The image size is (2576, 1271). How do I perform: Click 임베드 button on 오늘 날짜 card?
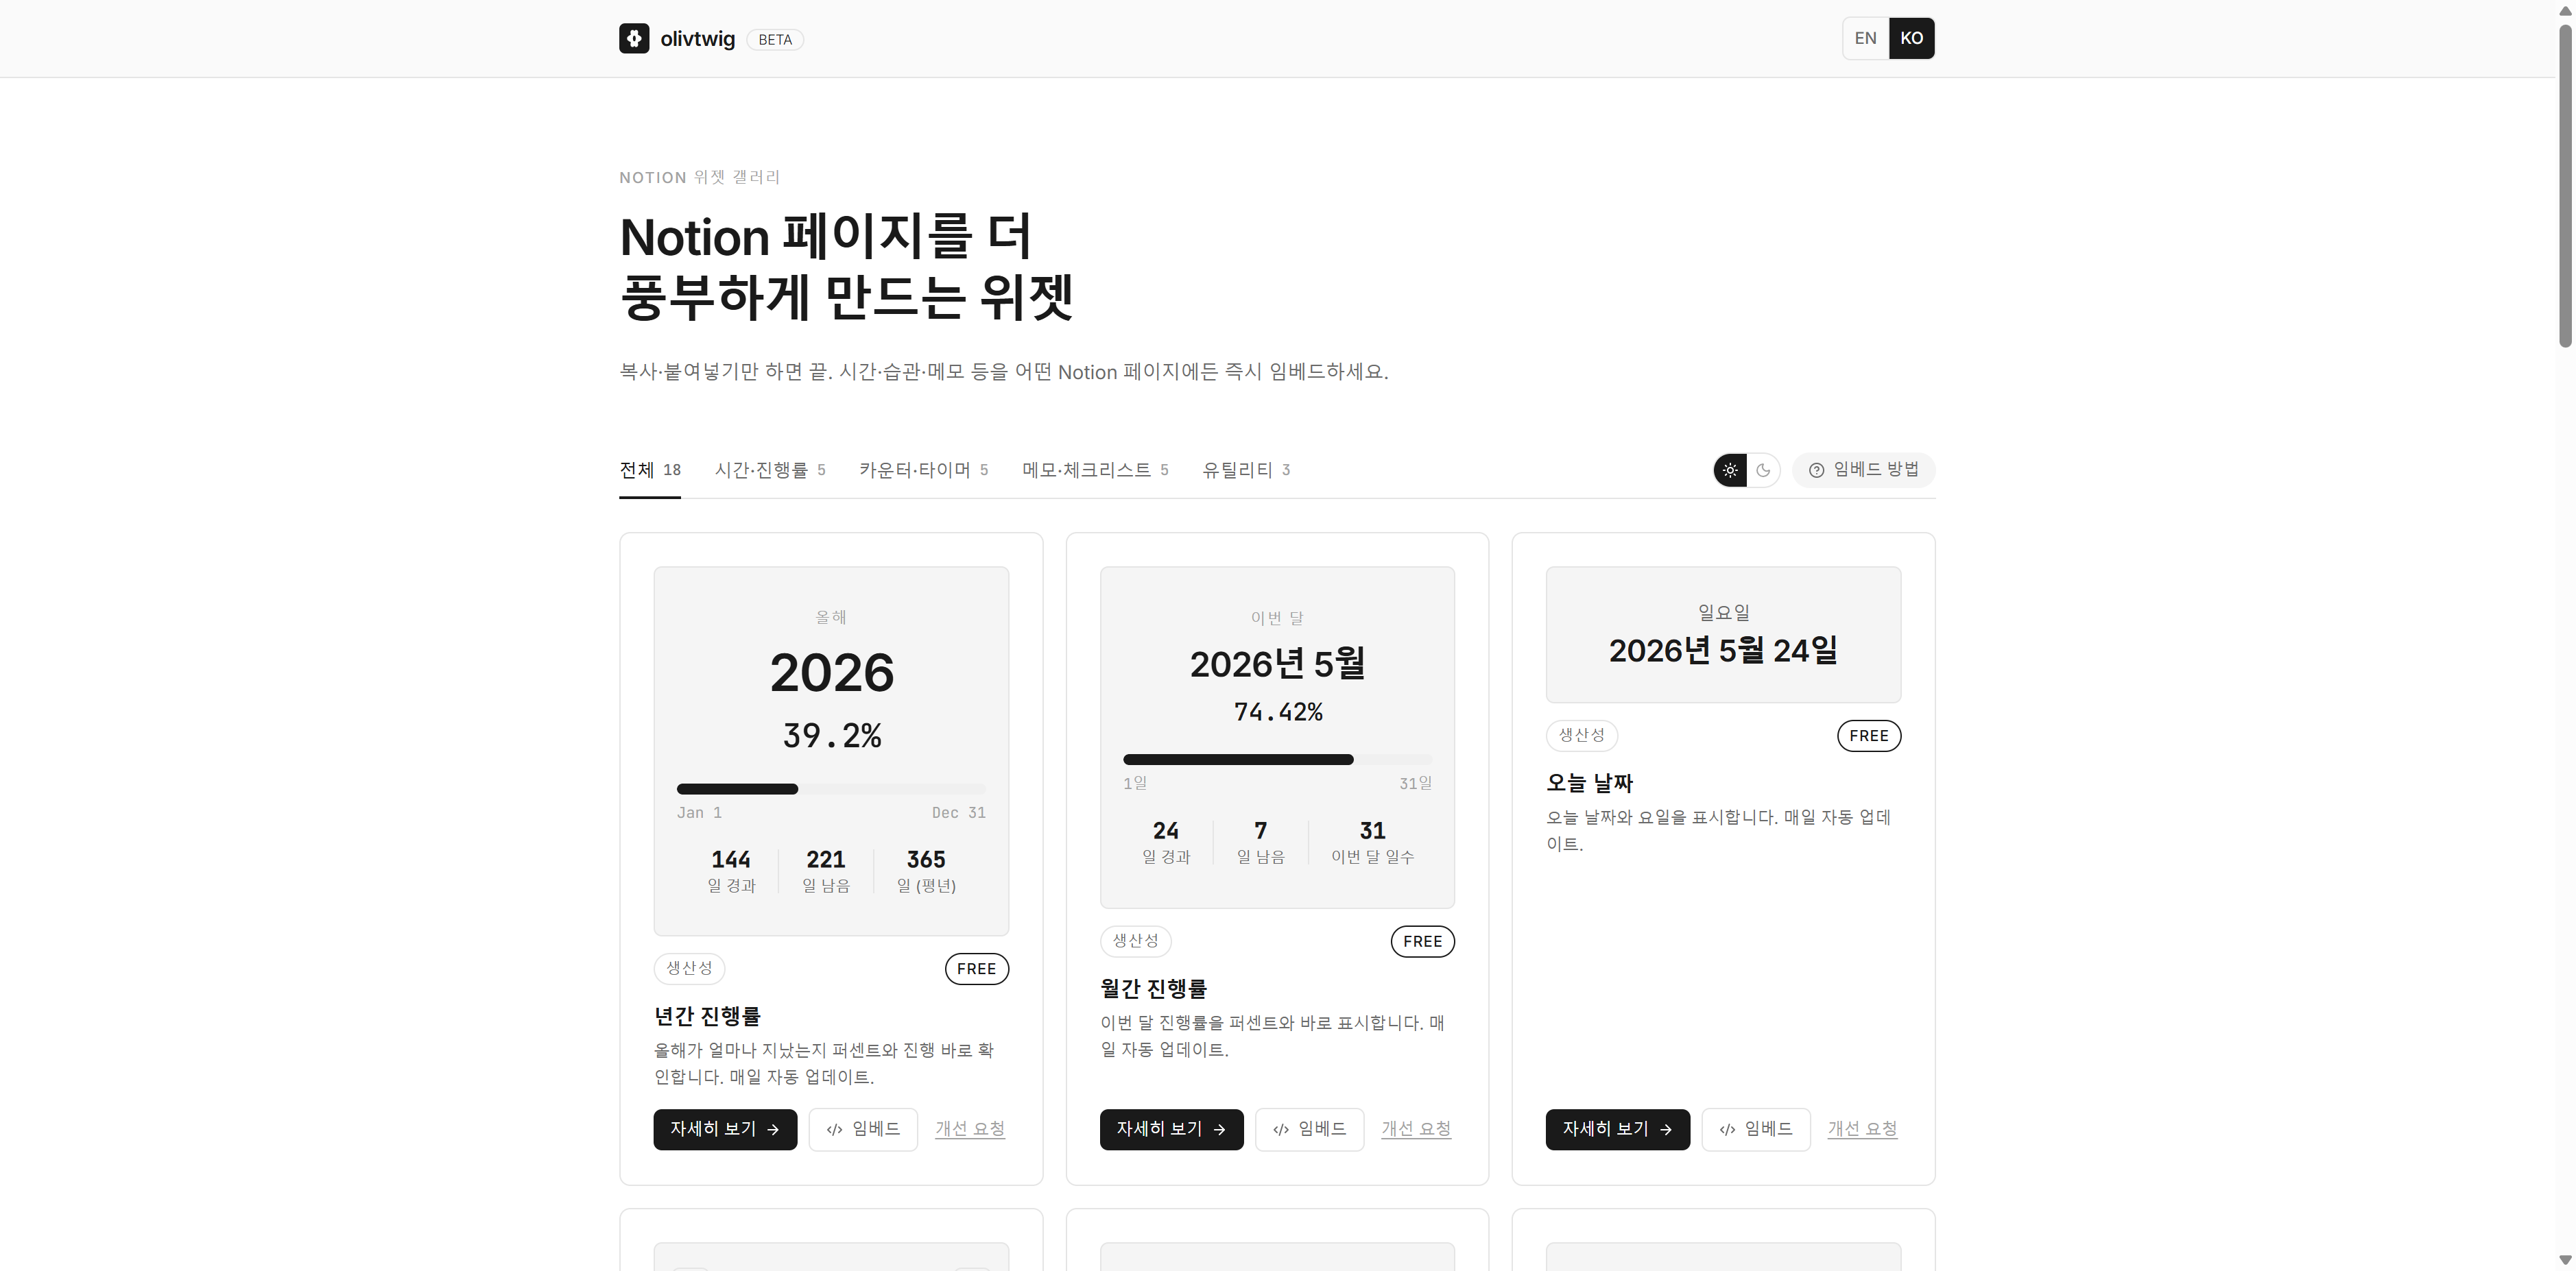click(x=1756, y=1129)
